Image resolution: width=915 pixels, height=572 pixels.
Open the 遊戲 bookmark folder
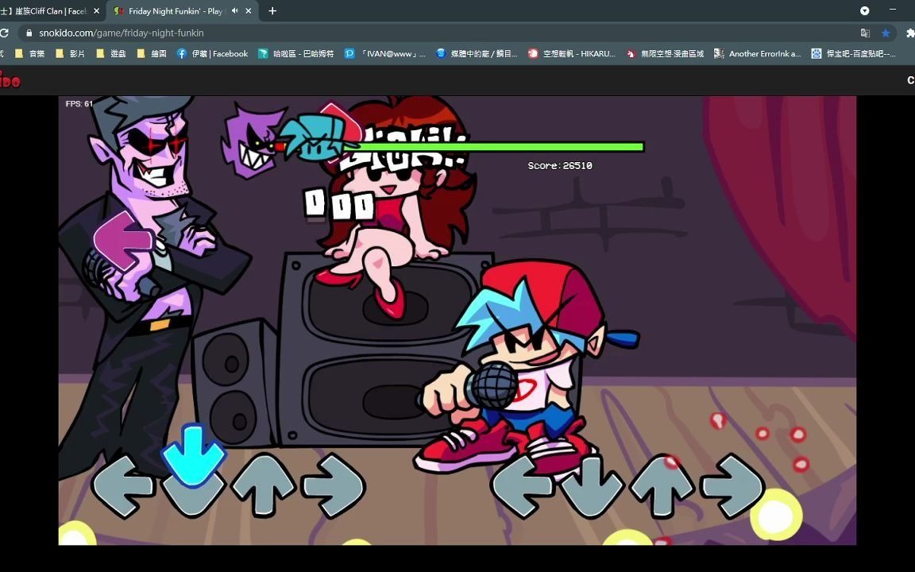tap(111, 54)
